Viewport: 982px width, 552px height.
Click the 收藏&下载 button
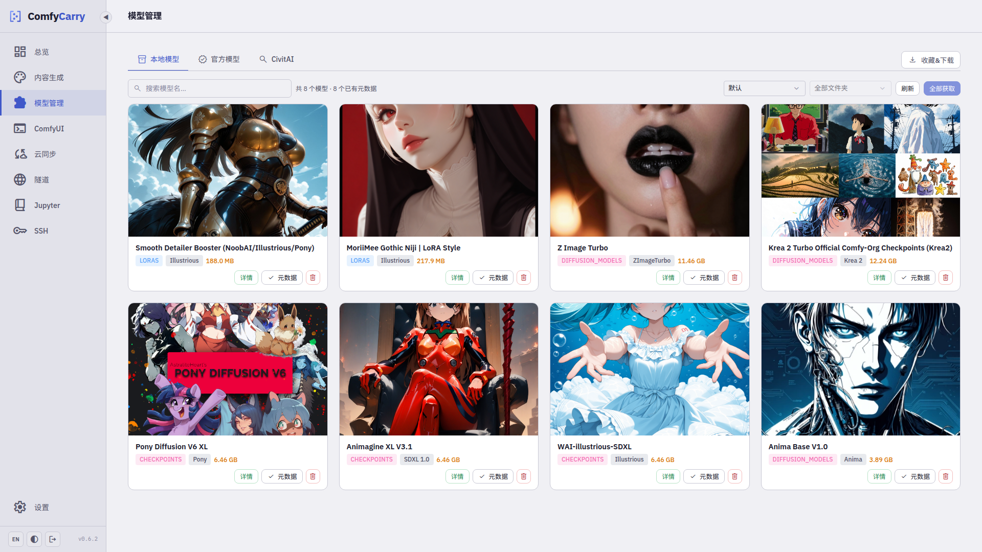click(x=931, y=60)
